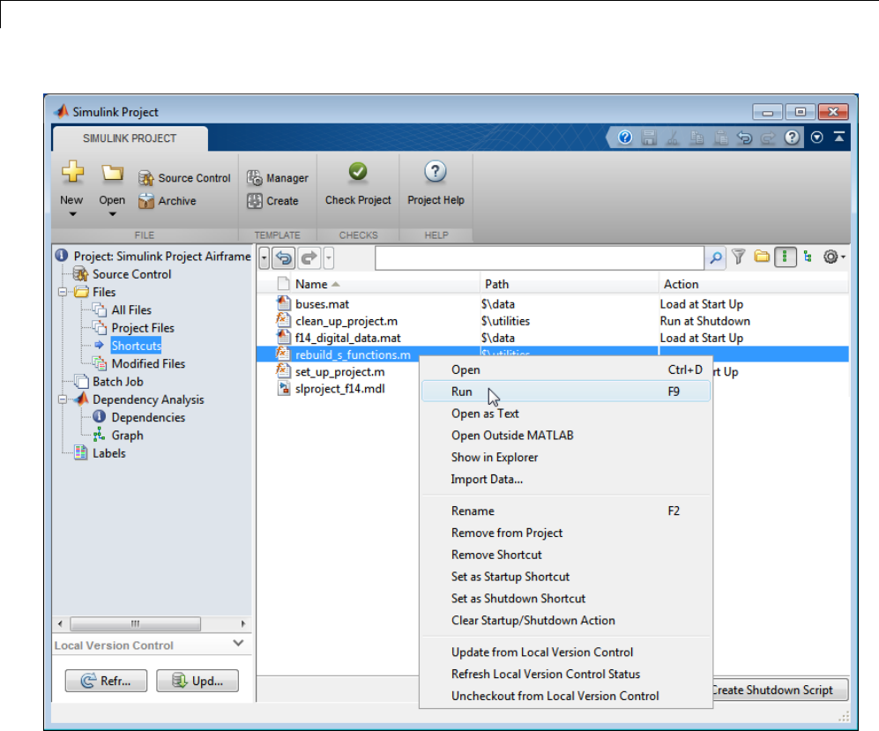This screenshot has width=879, height=731.
Task: Choose Open from the context menu
Action: tap(566, 369)
